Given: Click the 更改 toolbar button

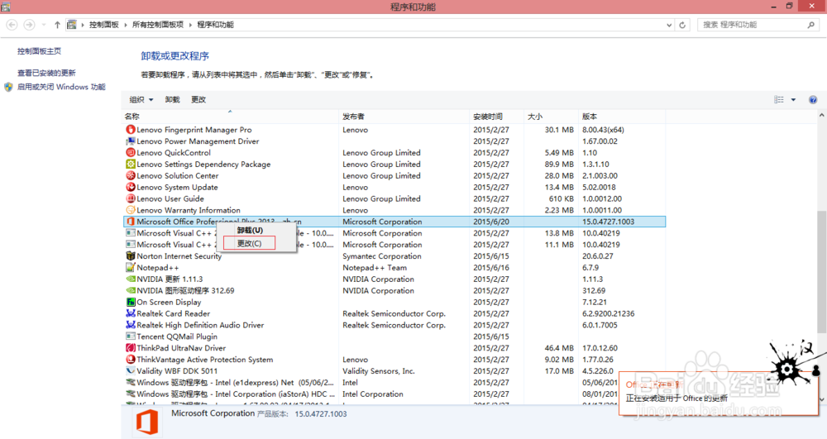Looking at the screenshot, I should tap(198, 99).
